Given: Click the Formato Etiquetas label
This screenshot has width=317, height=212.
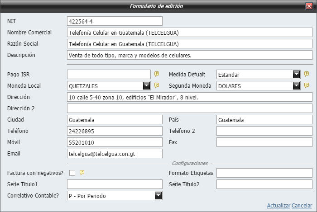Looking at the screenshot, I should click(191, 173).
